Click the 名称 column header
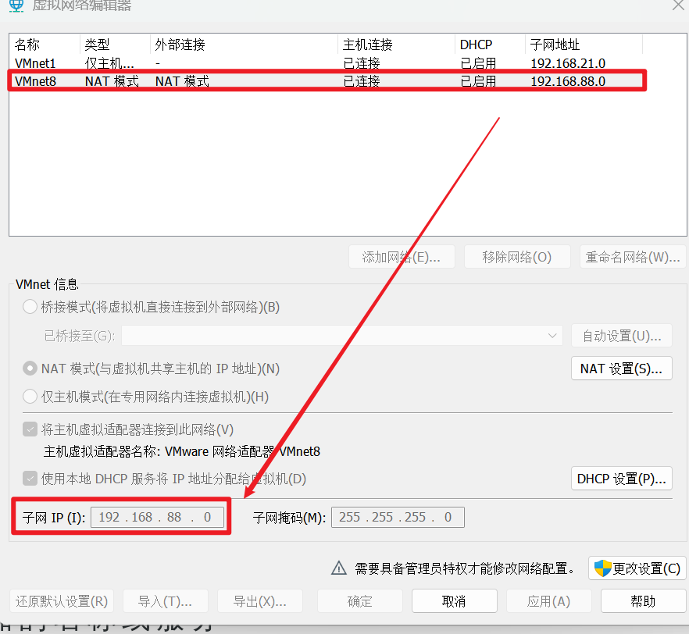The height and width of the screenshot is (634, 689). 45,45
